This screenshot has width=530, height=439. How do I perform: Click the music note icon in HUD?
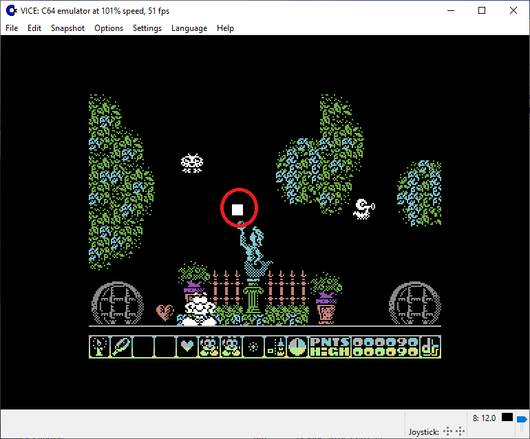pos(430,346)
